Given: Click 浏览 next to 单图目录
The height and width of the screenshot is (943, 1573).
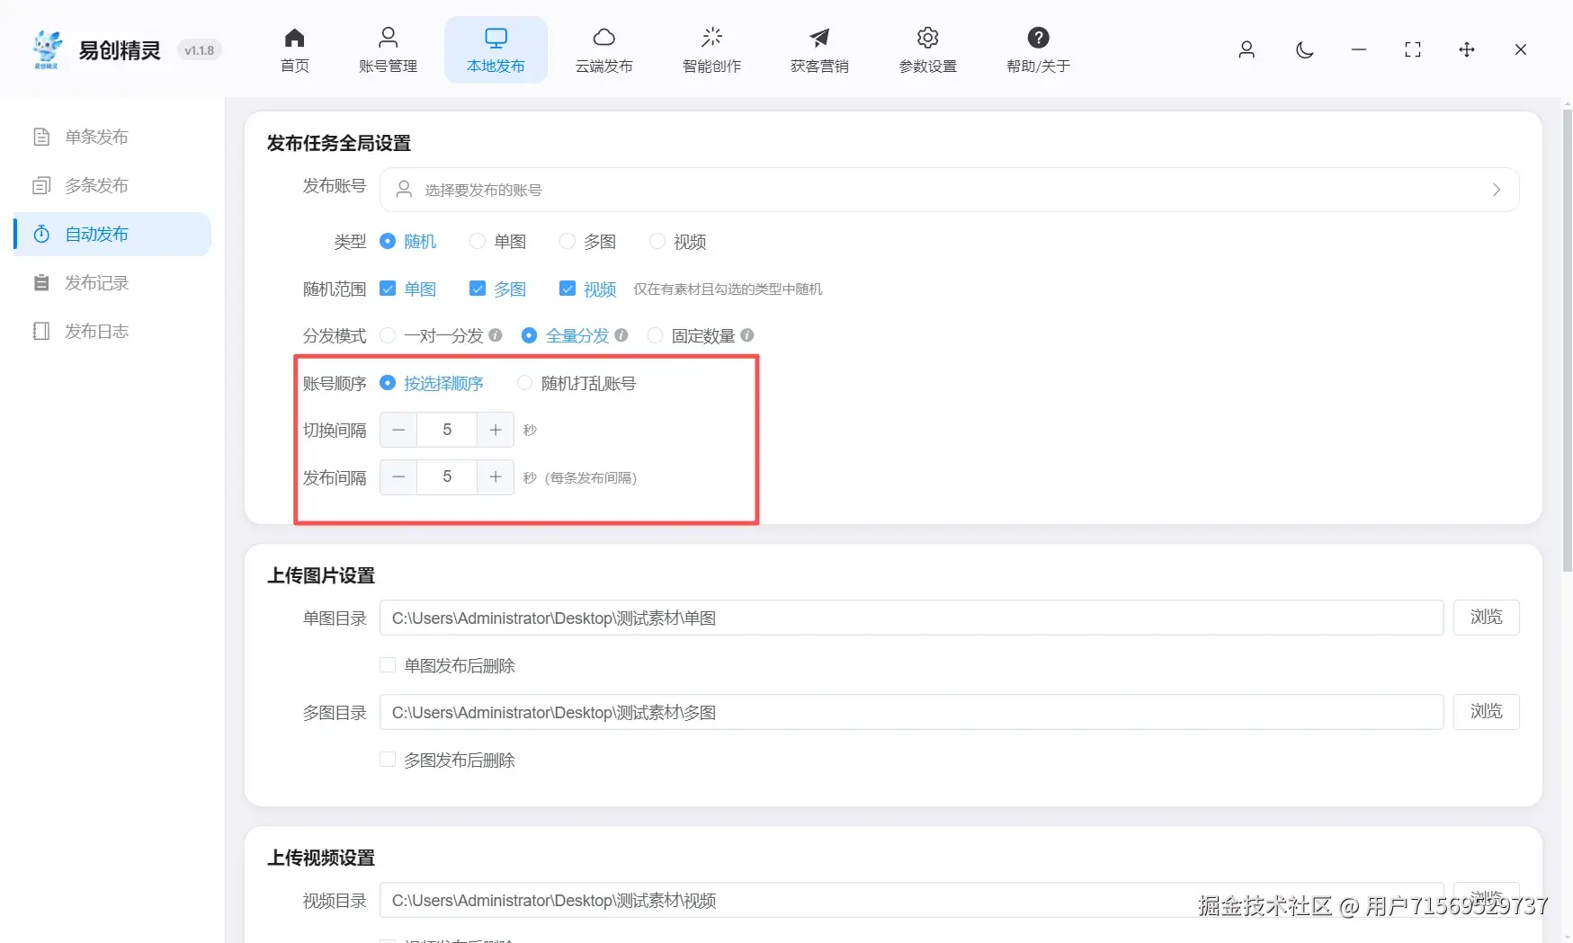Looking at the screenshot, I should pyautogui.click(x=1486, y=618).
